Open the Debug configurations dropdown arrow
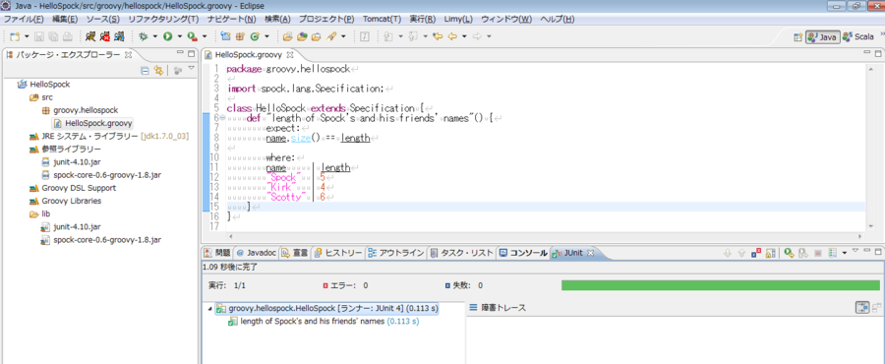The width and height of the screenshot is (885, 364). pos(155,36)
